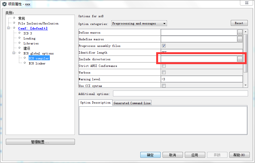Select Libraries tree item

point(31,44)
